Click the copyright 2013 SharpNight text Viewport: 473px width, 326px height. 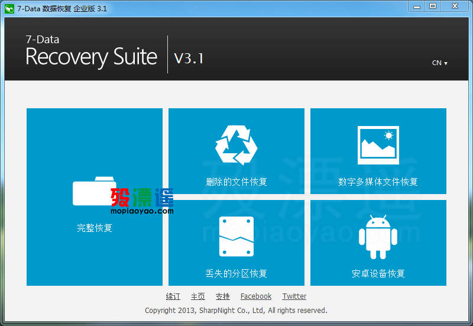tap(236, 310)
